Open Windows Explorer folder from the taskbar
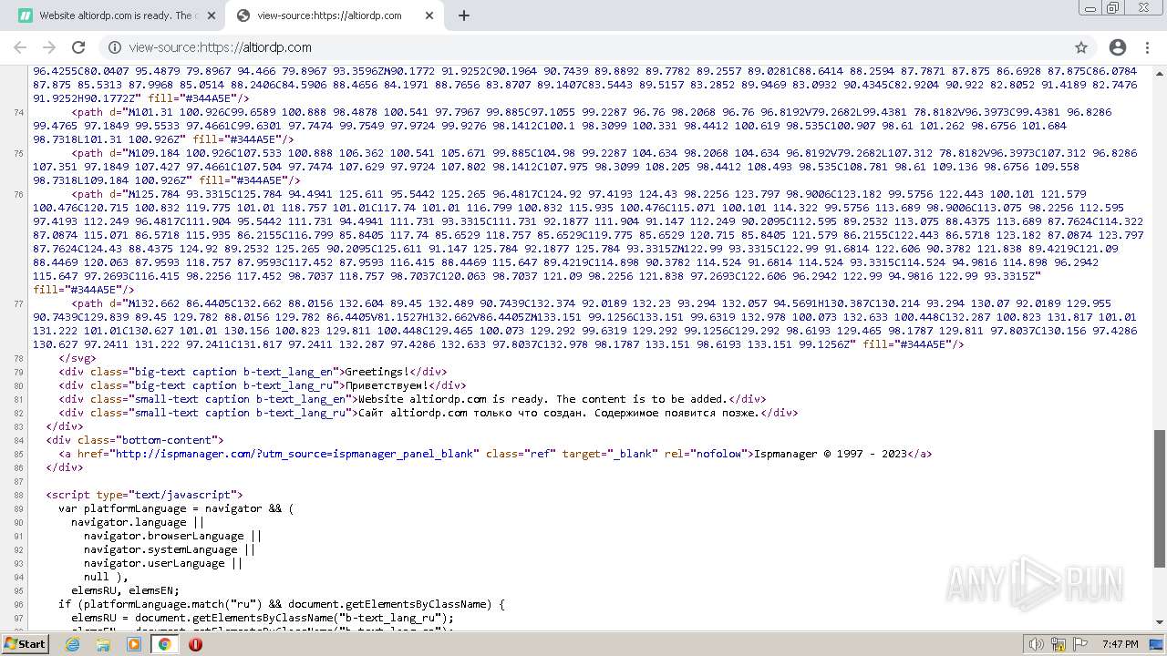 (103, 644)
